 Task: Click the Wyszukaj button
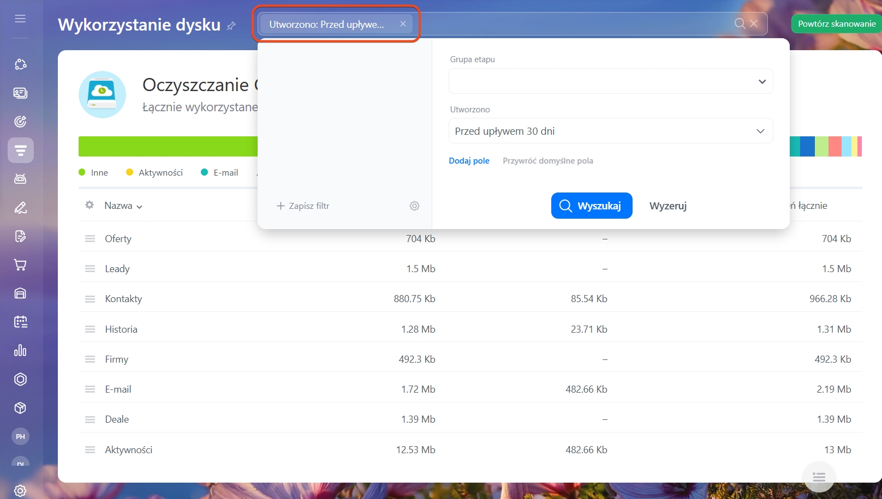coord(591,206)
